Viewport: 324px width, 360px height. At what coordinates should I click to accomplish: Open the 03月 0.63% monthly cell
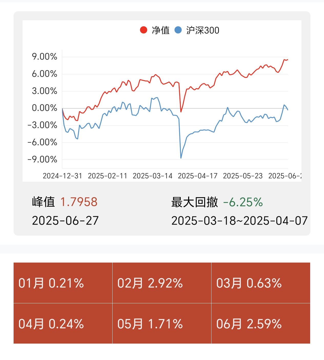pos(261,283)
